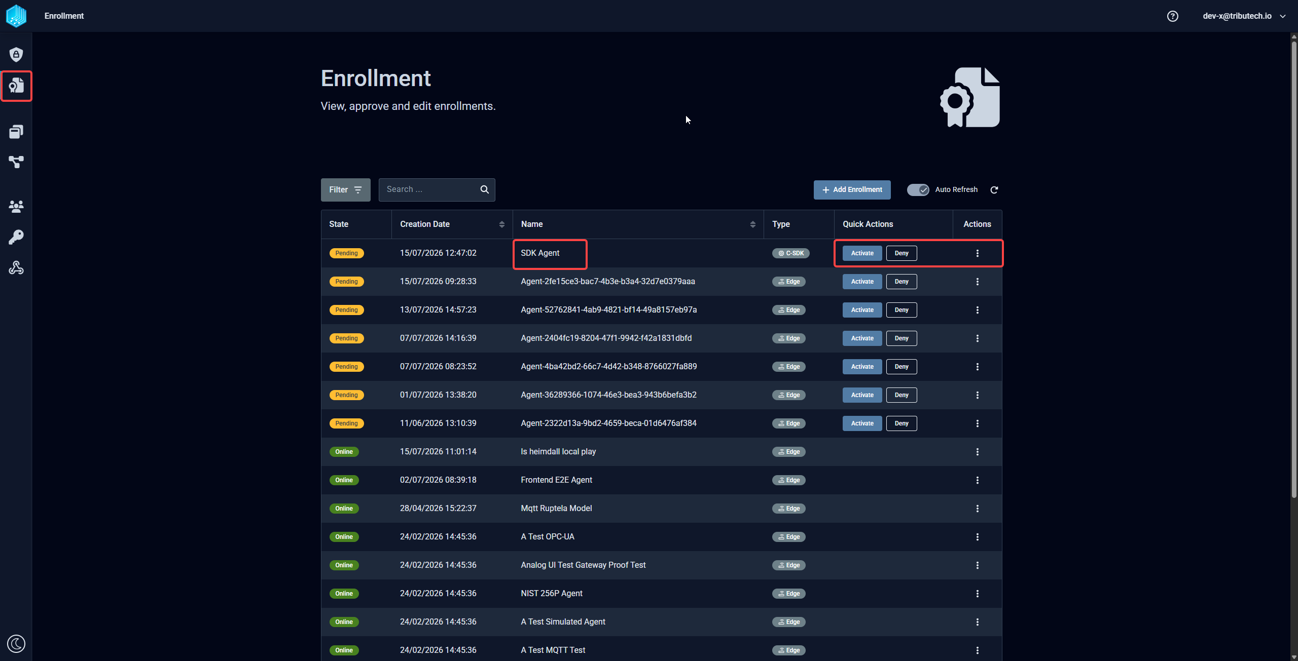The height and width of the screenshot is (661, 1298).
Task: Open actions menu for Analog UI Test Gateway
Action: (x=978, y=565)
